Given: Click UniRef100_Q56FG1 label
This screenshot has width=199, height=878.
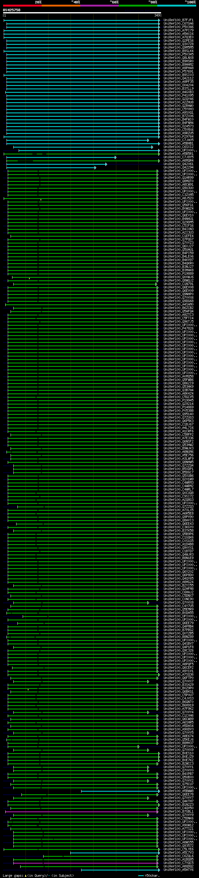Looking at the screenshot, I should [x=178, y=205].
